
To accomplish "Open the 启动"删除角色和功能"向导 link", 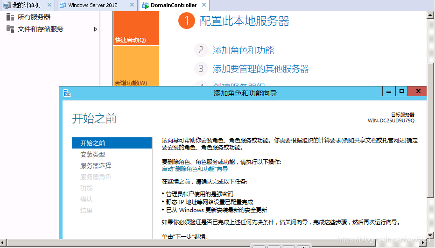I will click(x=195, y=169).
